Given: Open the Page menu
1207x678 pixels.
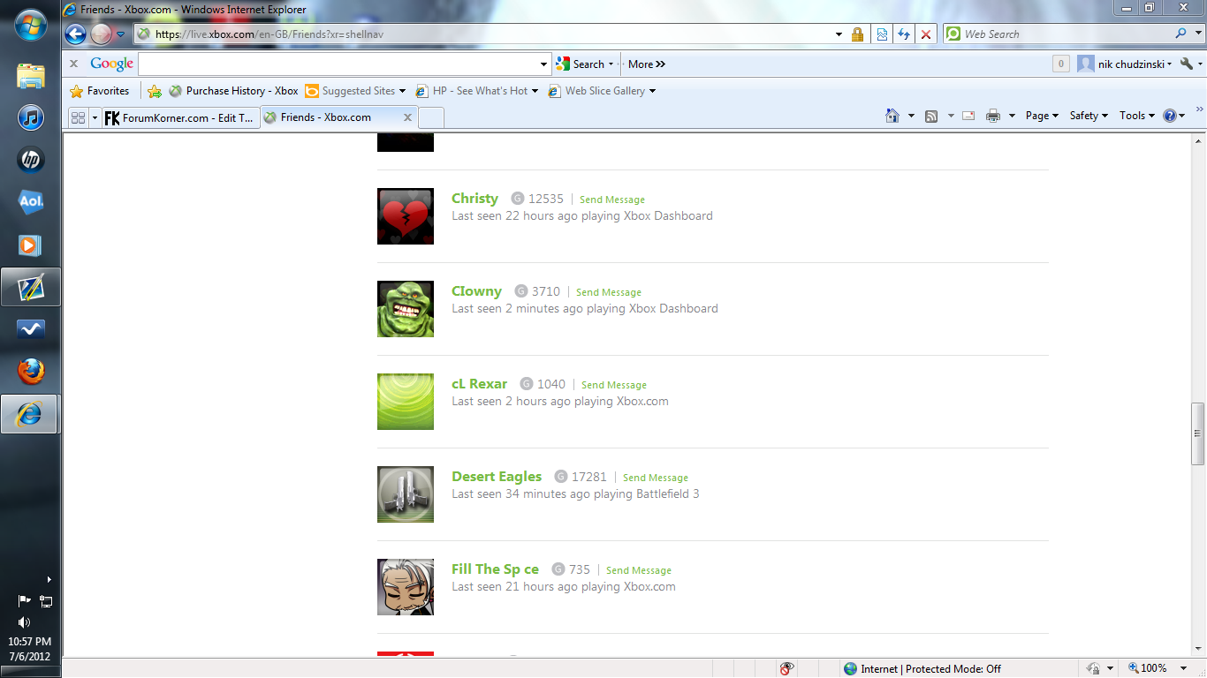Looking at the screenshot, I should [x=1042, y=116].
